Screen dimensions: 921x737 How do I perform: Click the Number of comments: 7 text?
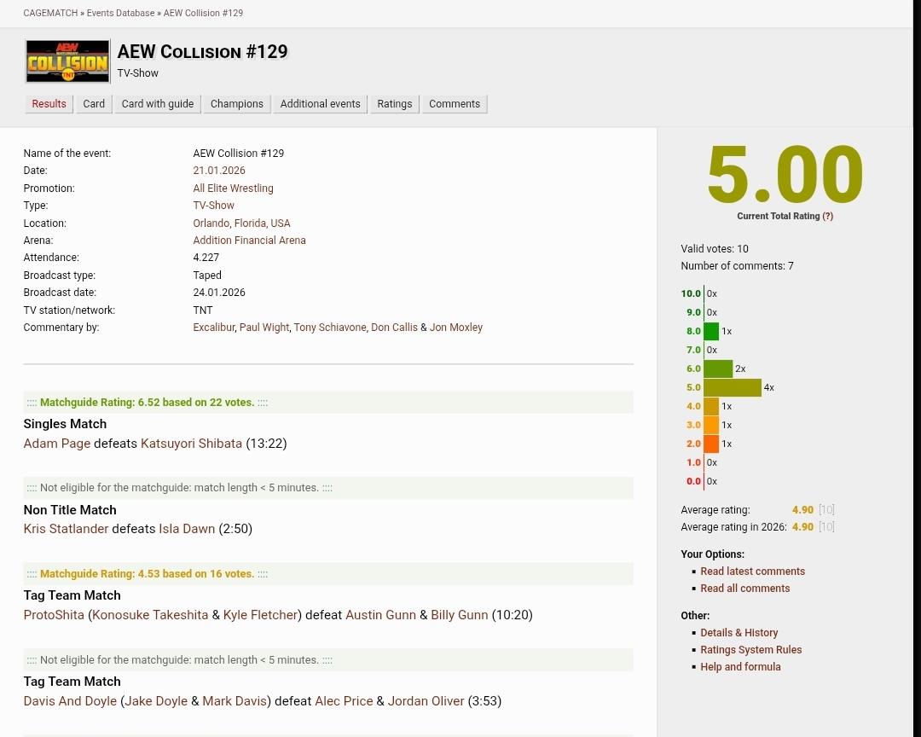(x=737, y=265)
